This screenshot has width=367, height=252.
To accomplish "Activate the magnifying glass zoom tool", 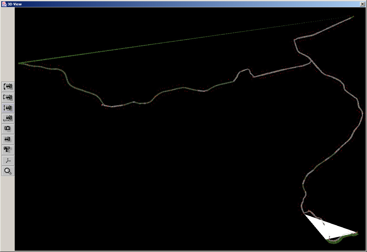I will pyautogui.click(x=8, y=171).
